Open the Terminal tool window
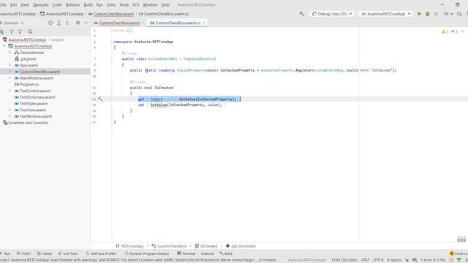Image resolution: width=468 pixels, height=263 pixels. 186,254
